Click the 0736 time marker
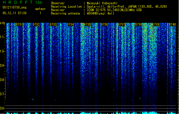 pos(104,25)
